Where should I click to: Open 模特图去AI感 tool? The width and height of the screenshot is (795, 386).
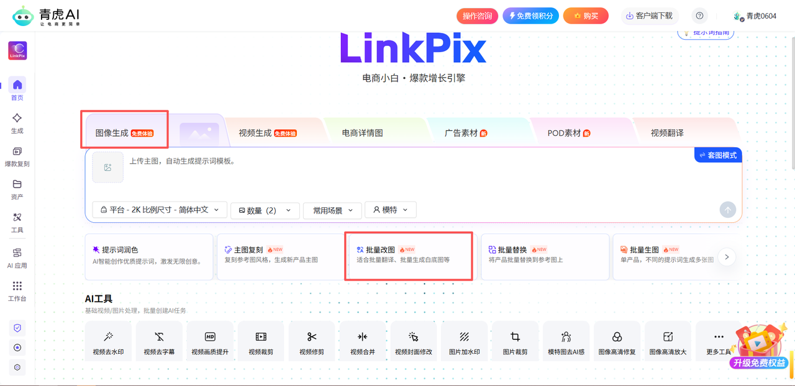566,341
